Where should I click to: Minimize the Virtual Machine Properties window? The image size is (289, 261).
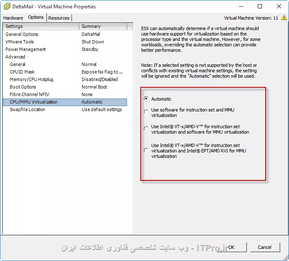[241, 6]
